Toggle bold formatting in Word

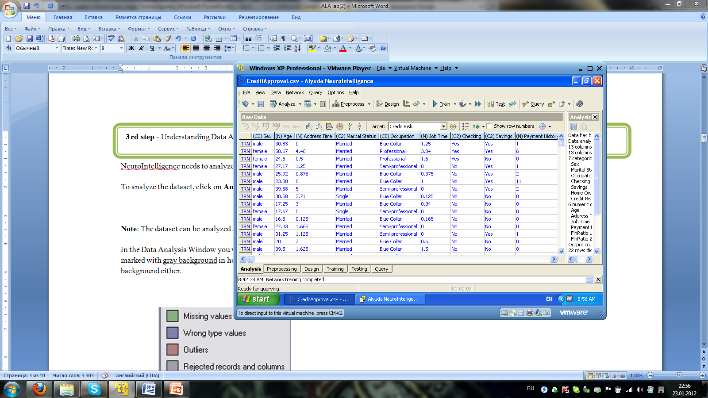point(131,48)
